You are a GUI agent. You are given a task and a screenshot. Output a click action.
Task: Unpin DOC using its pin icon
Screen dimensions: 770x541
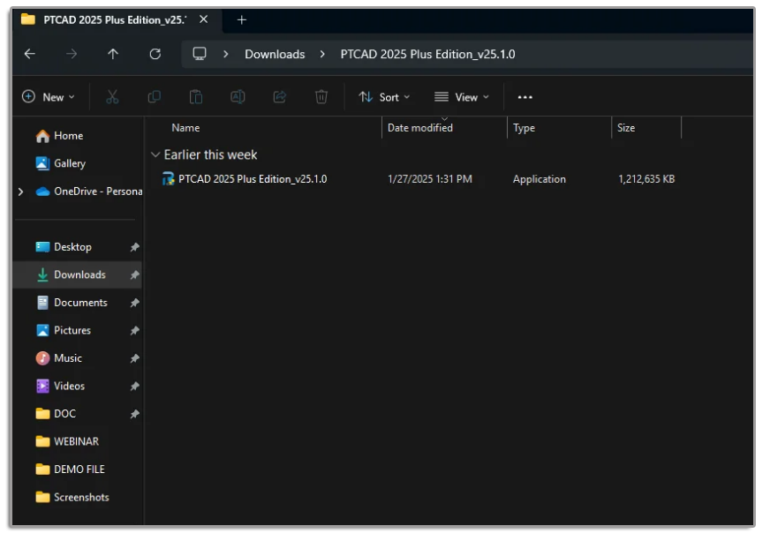(134, 414)
